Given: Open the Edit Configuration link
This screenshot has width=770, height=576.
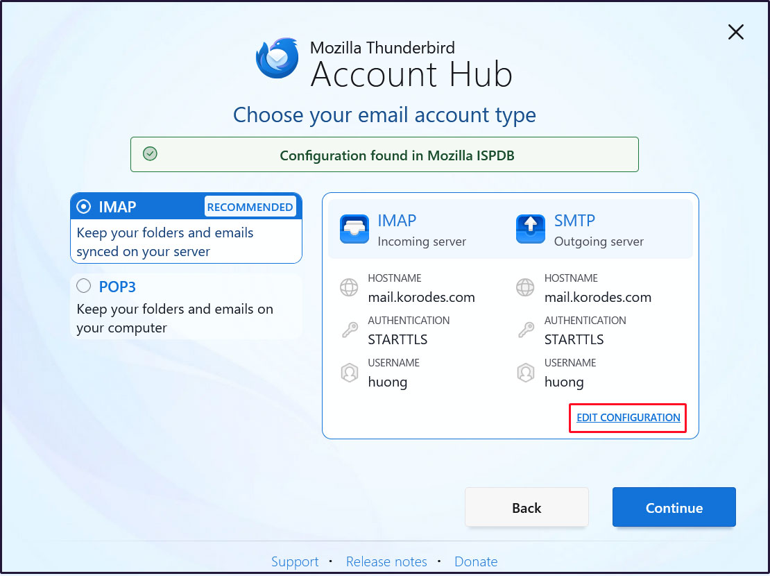Looking at the screenshot, I should 628,418.
